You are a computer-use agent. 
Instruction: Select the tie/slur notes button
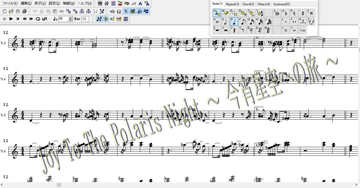[x=311, y=21]
